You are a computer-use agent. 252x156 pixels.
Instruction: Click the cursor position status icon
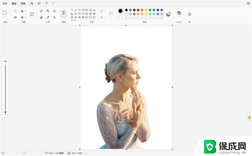tap(3, 153)
